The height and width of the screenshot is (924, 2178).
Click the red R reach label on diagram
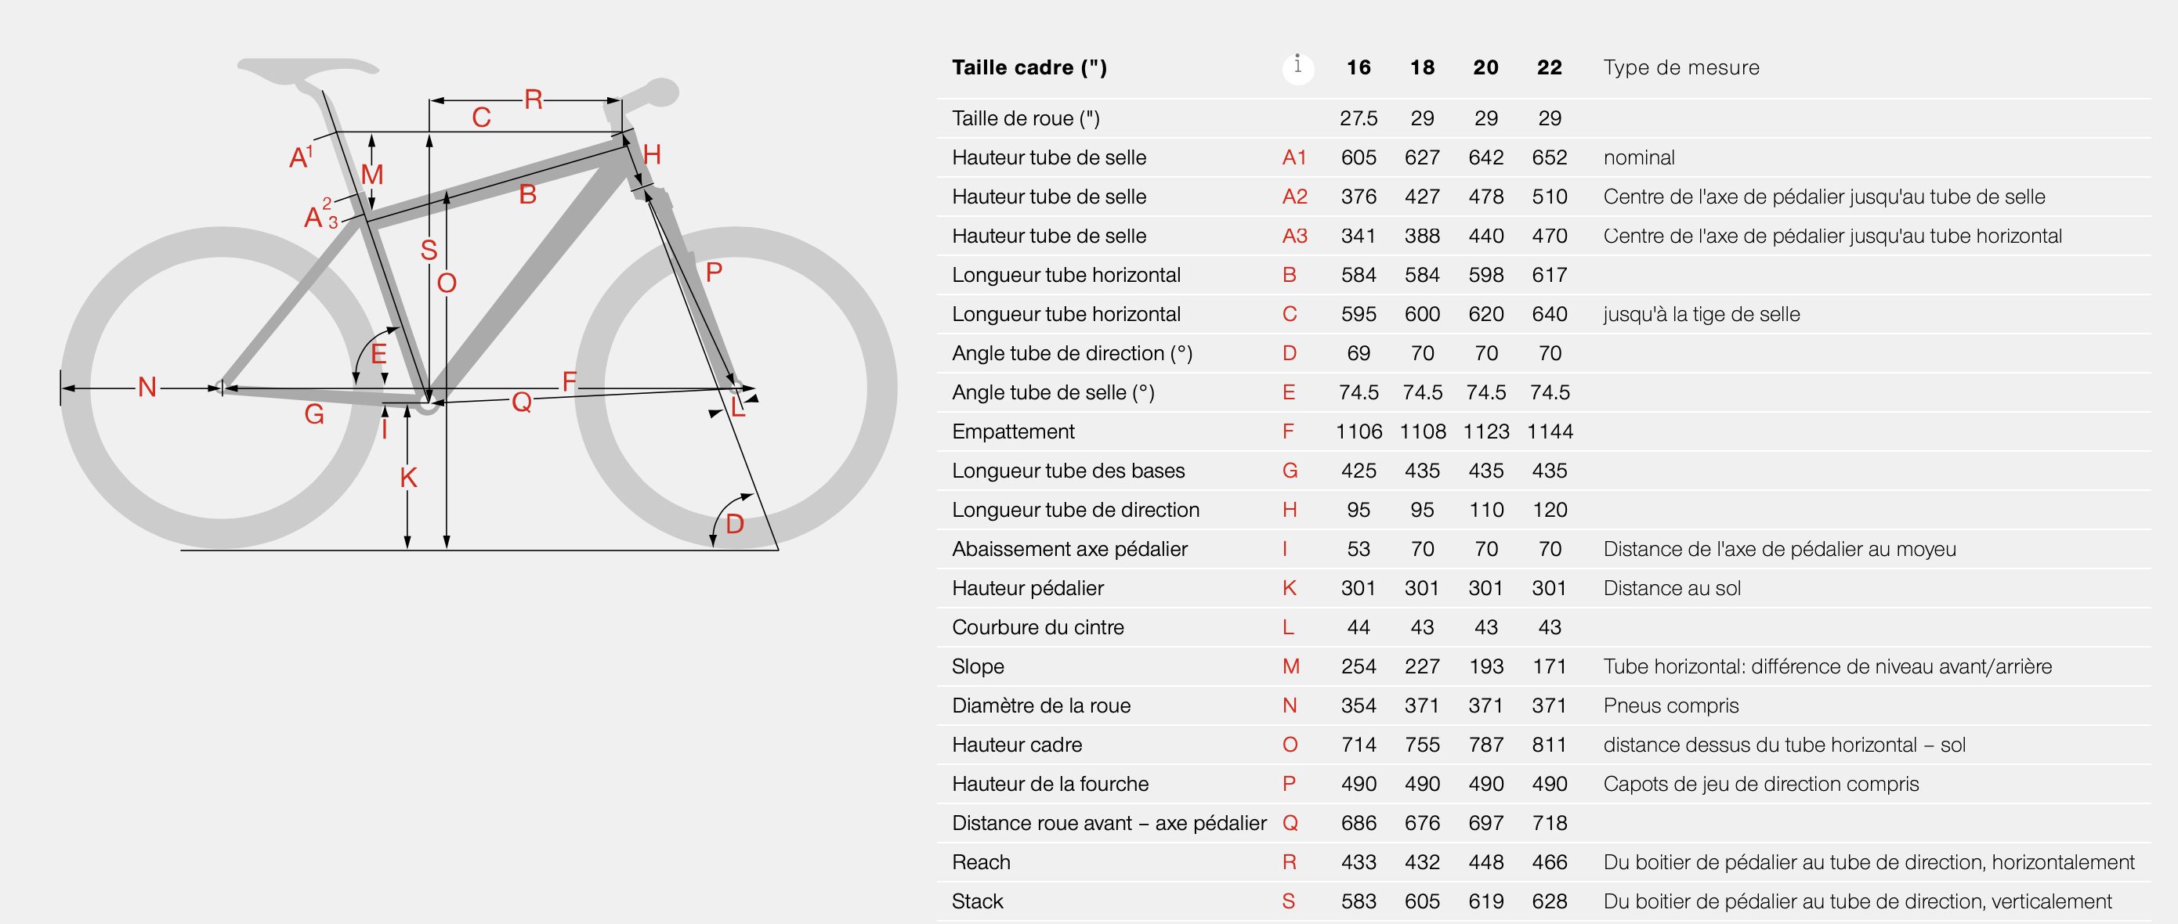click(x=533, y=99)
